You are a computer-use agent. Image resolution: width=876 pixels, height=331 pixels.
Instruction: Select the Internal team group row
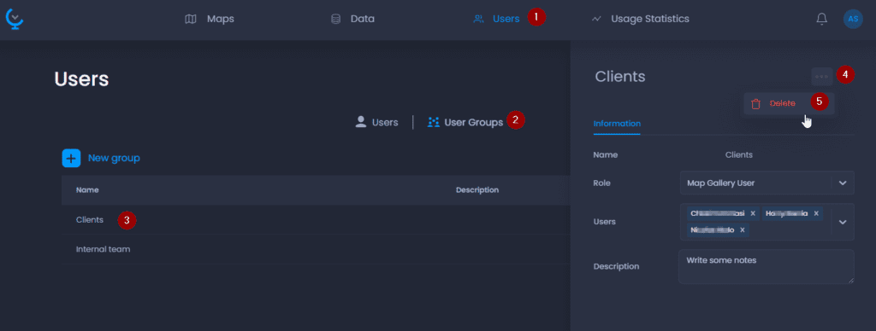tap(316, 249)
